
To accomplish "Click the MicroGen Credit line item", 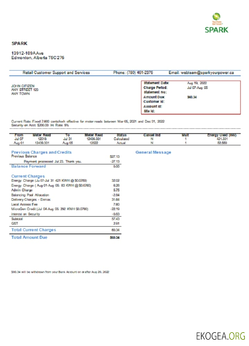I will [x=50, y=209].
